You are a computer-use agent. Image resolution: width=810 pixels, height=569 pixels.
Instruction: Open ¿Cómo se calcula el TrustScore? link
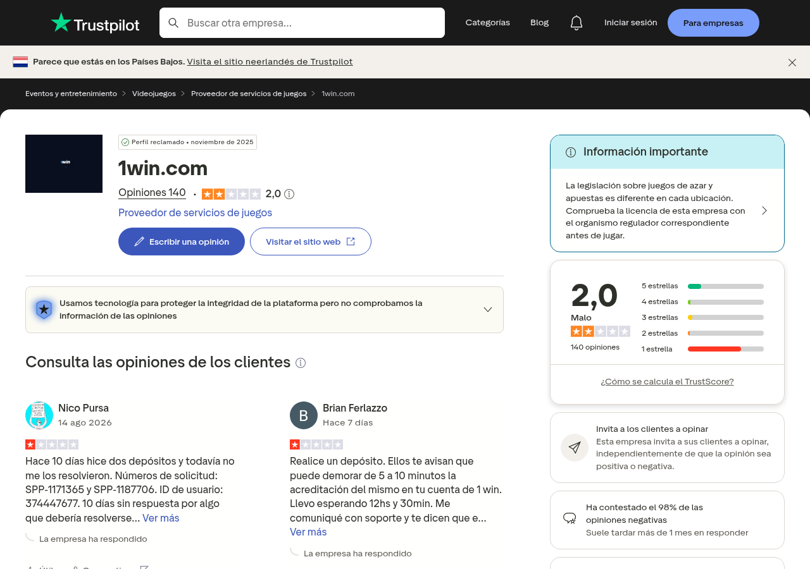coord(667,382)
